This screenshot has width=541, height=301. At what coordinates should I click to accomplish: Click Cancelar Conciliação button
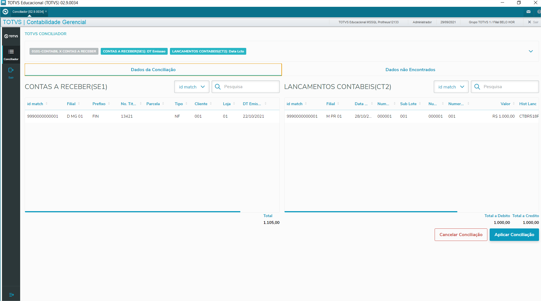(x=461, y=235)
